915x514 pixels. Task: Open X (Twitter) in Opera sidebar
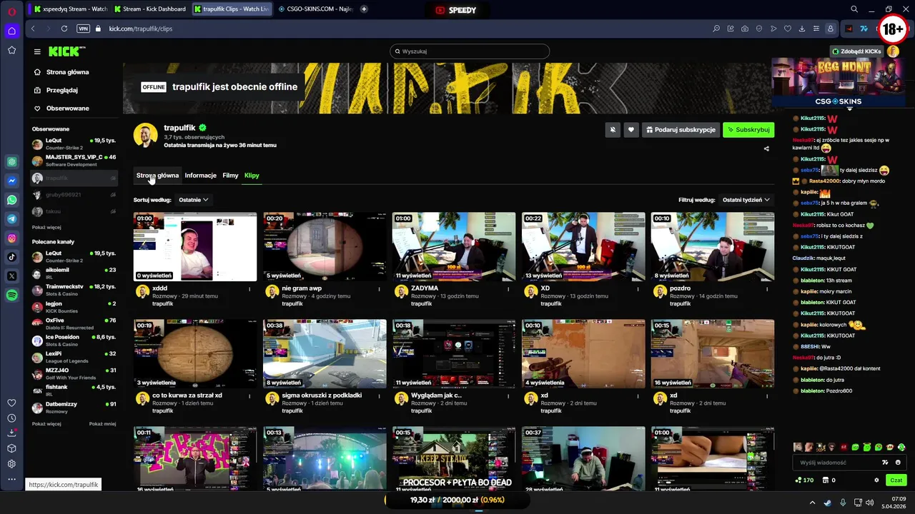(11, 276)
